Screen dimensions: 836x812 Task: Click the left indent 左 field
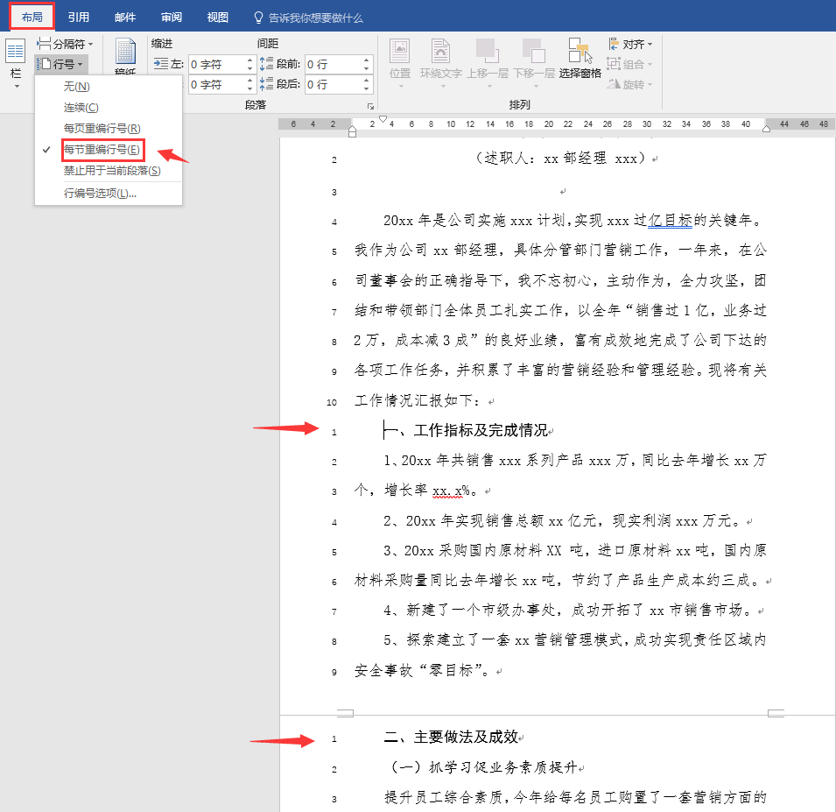pyautogui.click(x=217, y=64)
